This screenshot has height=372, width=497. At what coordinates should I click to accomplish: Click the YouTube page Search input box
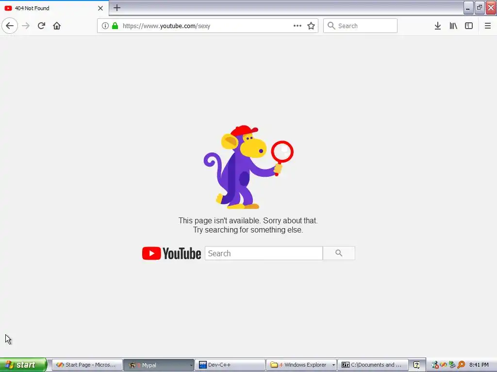tap(264, 253)
